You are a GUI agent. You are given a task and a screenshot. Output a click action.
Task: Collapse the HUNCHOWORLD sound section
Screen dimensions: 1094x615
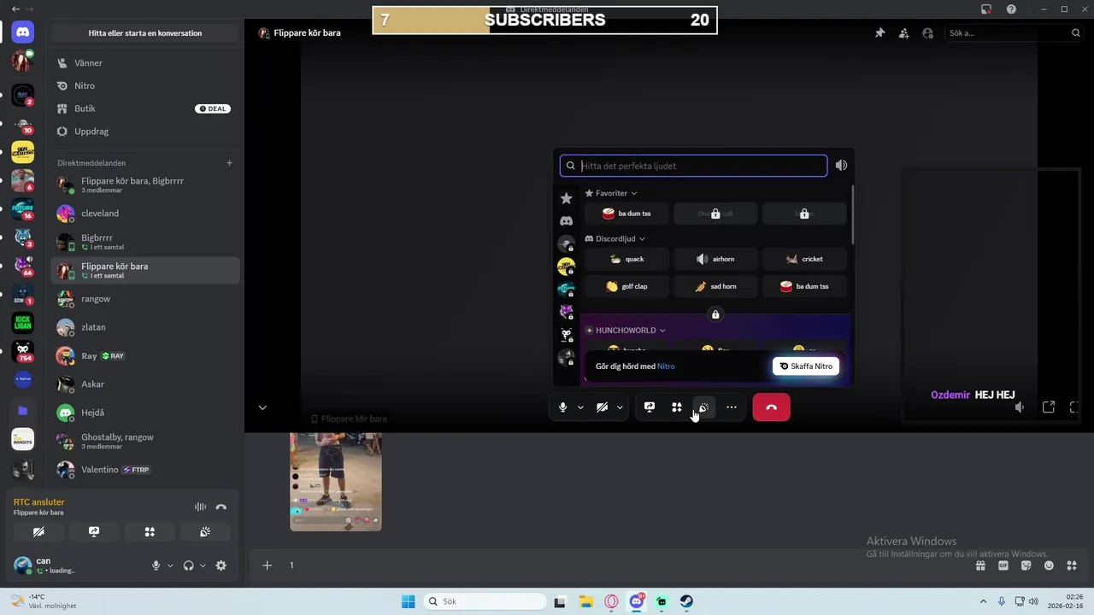(x=625, y=331)
